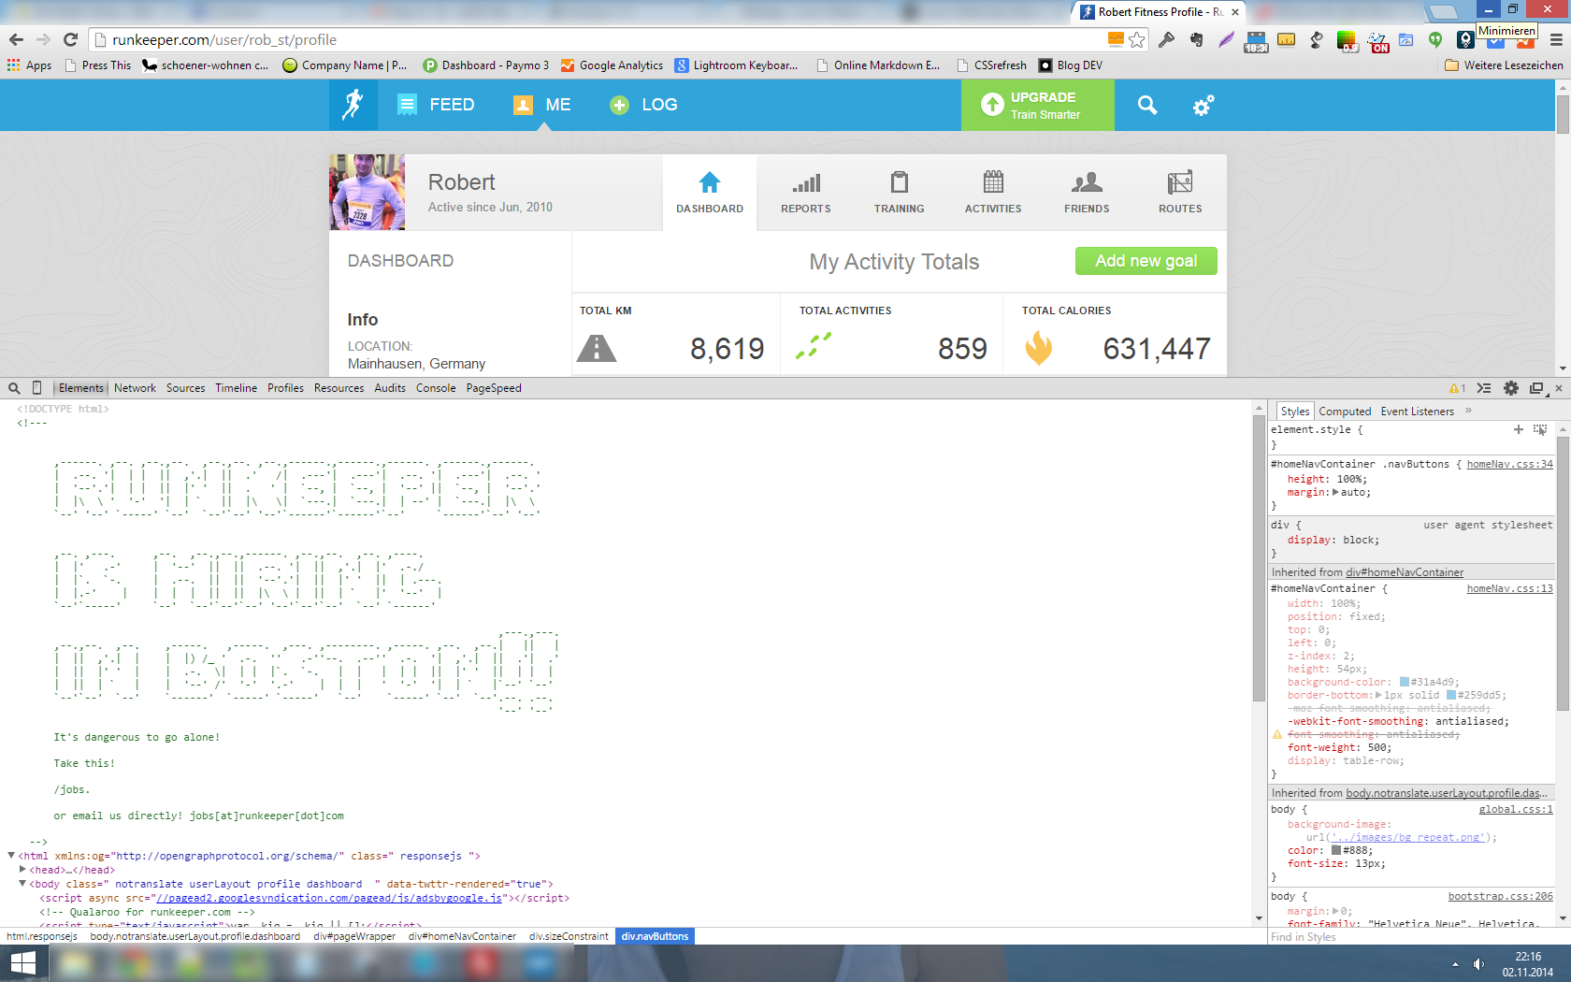Viewport: 1571px width, 982px height.
Task: Open the homeNav.css:34 source link
Action: (x=1509, y=464)
